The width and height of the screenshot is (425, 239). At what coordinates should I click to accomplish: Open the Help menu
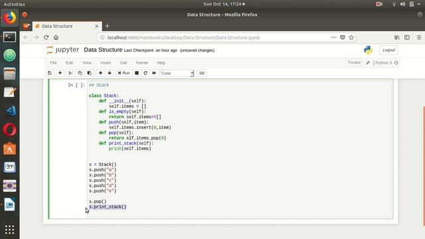[161, 62]
